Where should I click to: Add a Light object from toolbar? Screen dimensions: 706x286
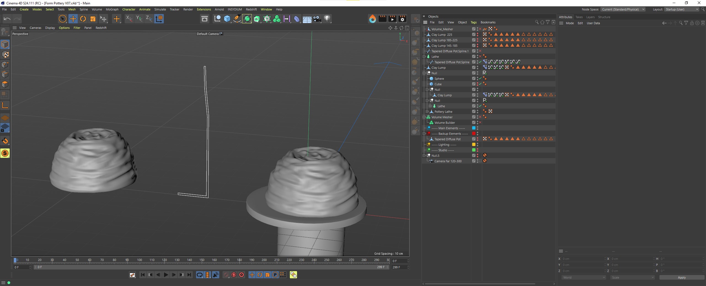(327, 19)
